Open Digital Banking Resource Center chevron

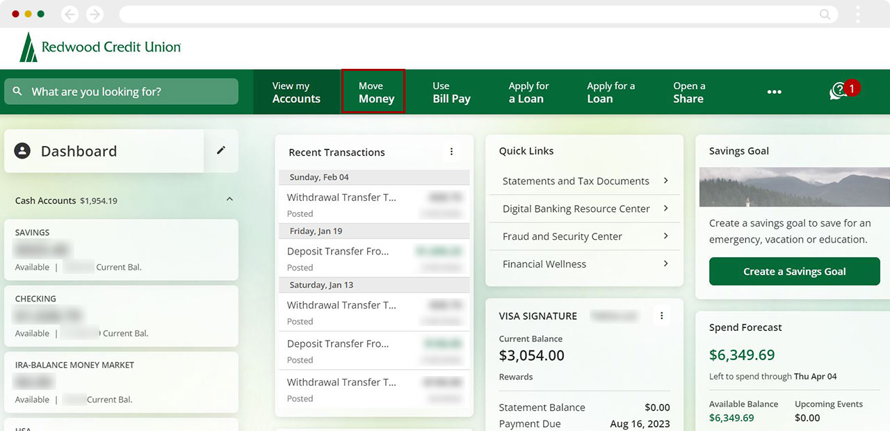coord(665,209)
